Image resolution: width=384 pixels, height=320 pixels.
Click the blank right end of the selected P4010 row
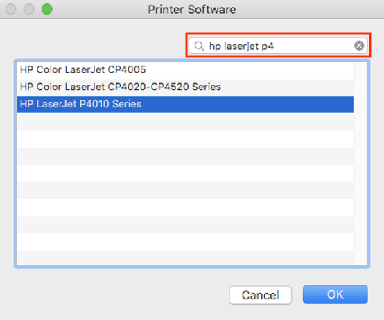(x=247, y=105)
